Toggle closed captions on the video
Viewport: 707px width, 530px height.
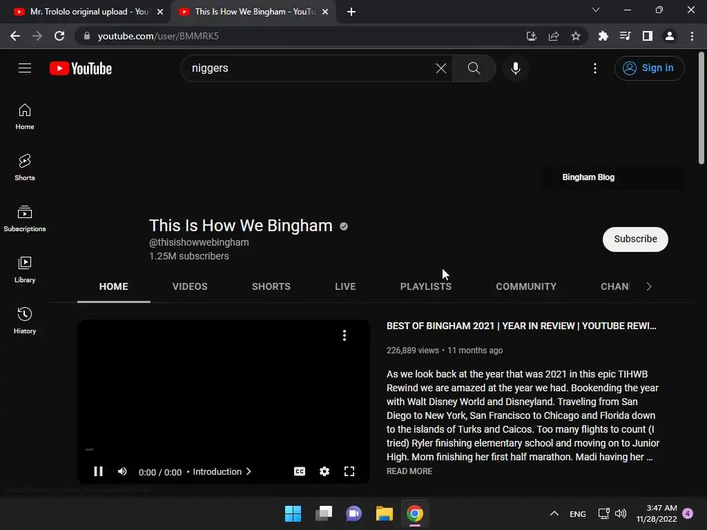[300, 471]
